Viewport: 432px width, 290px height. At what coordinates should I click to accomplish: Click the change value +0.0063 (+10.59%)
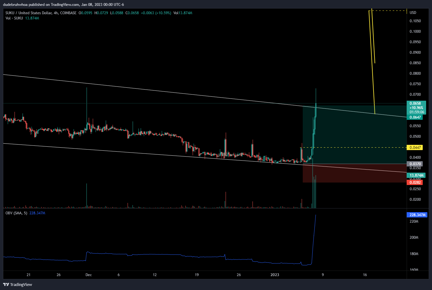156,13
